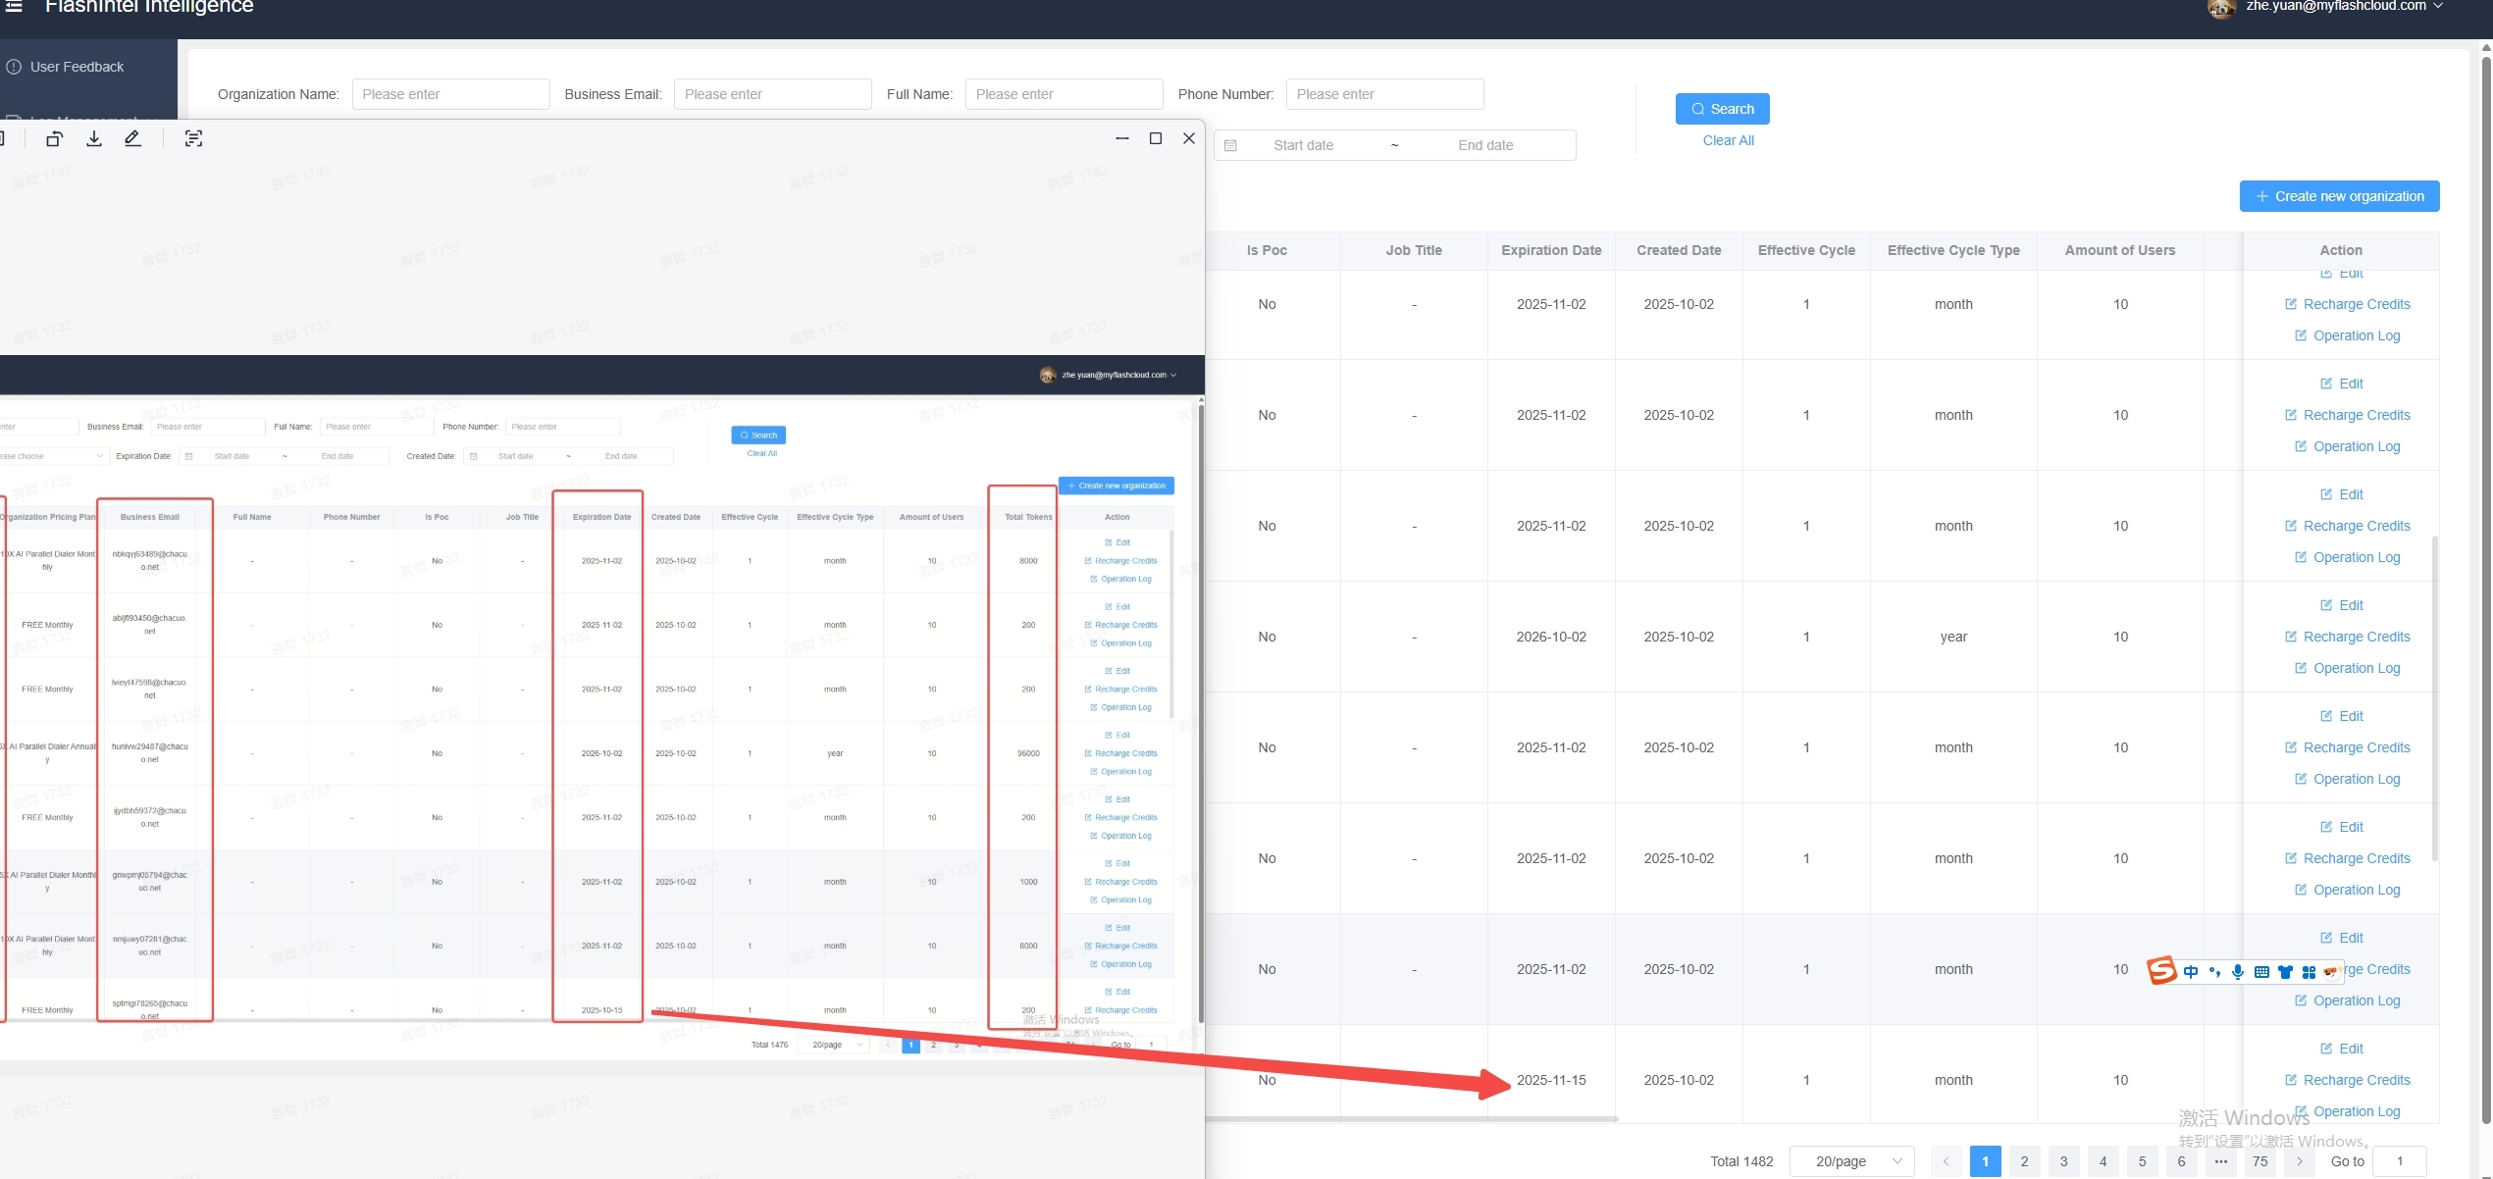
Task: Click the text recognition scan icon
Action: pos(194,139)
